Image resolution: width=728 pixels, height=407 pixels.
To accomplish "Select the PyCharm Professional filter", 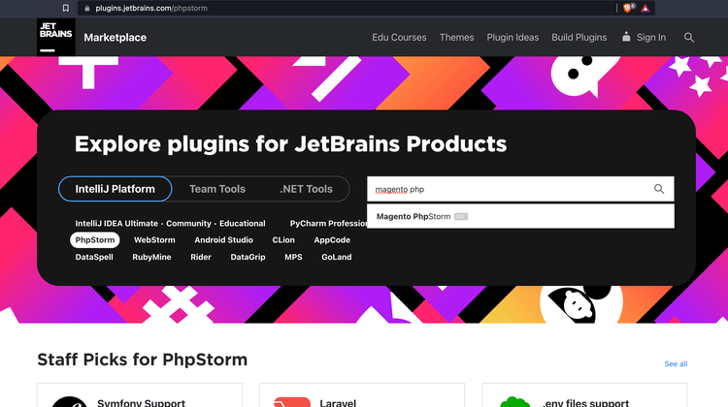I will pos(328,223).
